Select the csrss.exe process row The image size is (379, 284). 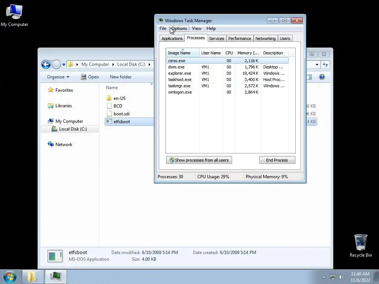click(227, 61)
